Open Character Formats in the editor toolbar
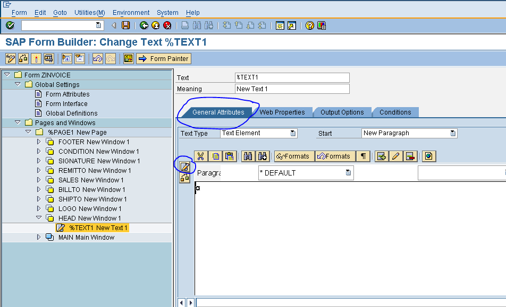The image size is (506, 307). 294,156
